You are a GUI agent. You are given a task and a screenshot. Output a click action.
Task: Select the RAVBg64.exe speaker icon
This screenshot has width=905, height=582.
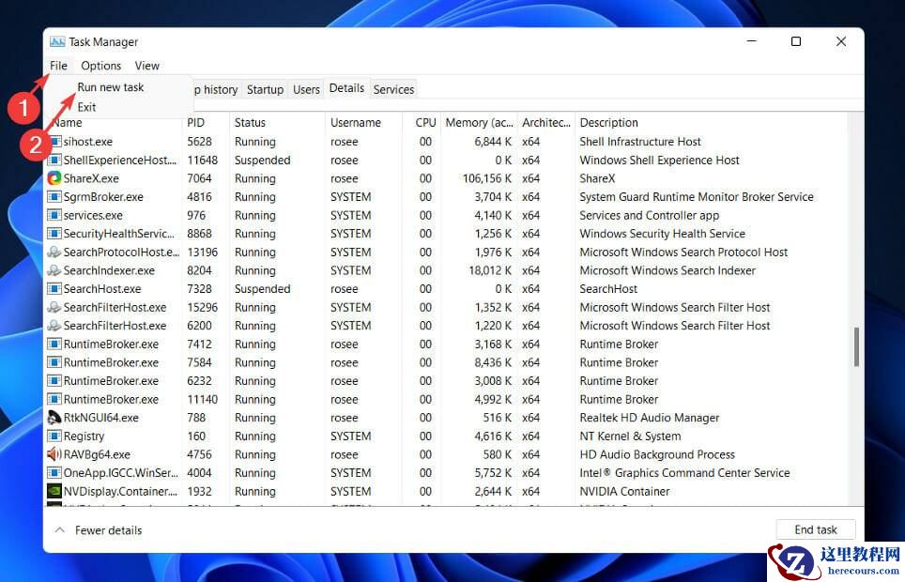pos(54,454)
